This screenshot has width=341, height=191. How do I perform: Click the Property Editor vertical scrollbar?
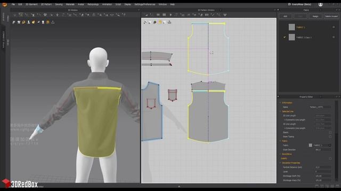(337, 141)
